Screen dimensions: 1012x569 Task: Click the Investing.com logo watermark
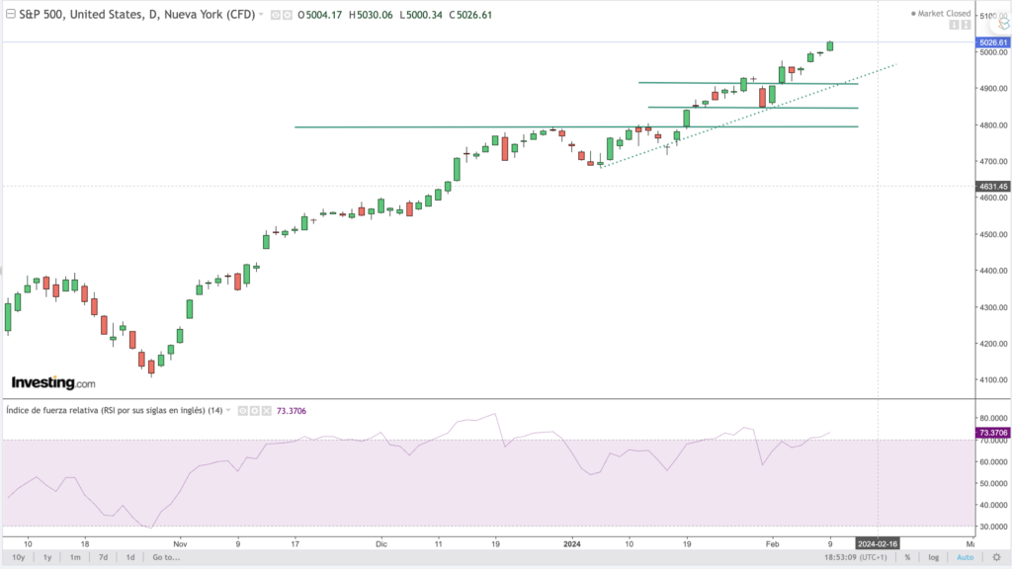pyautogui.click(x=53, y=382)
